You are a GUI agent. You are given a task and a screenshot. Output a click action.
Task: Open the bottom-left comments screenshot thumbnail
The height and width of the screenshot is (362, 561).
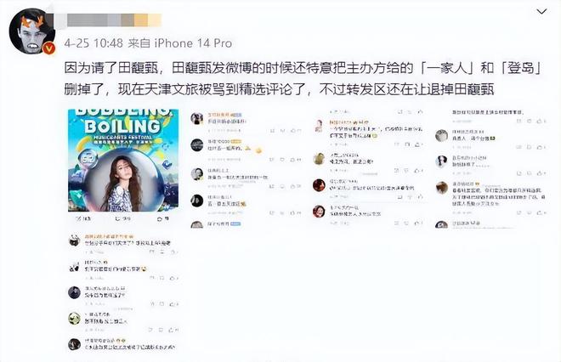pos(123,291)
